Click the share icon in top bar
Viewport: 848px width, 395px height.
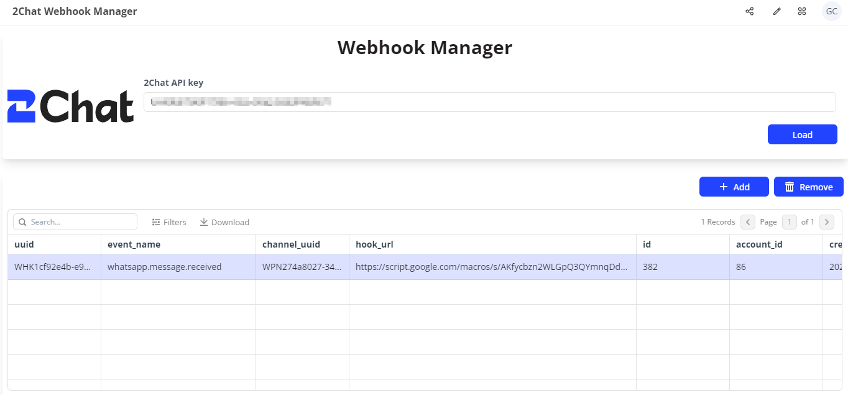[750, 11]
